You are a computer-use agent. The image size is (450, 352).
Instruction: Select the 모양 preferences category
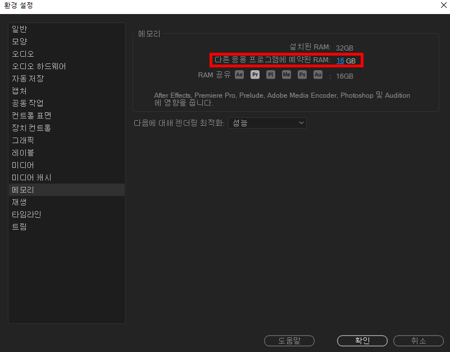pyautogui.click(x=67, y=42)
